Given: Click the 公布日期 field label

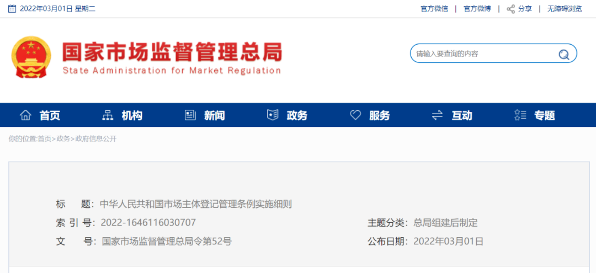Looking at the screenshot, I should point(388,241).
